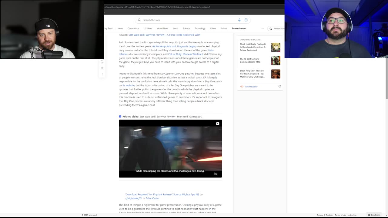Image resolution: width=388 pixels, height=218 pixels.
Task: Open the Hogwarts Legacy link
Action: click(187, 46)
